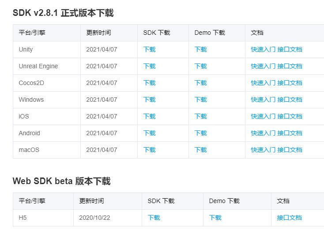Download the Unity SDK
Screen dimensions: 324x233
[x=149, y=49]
